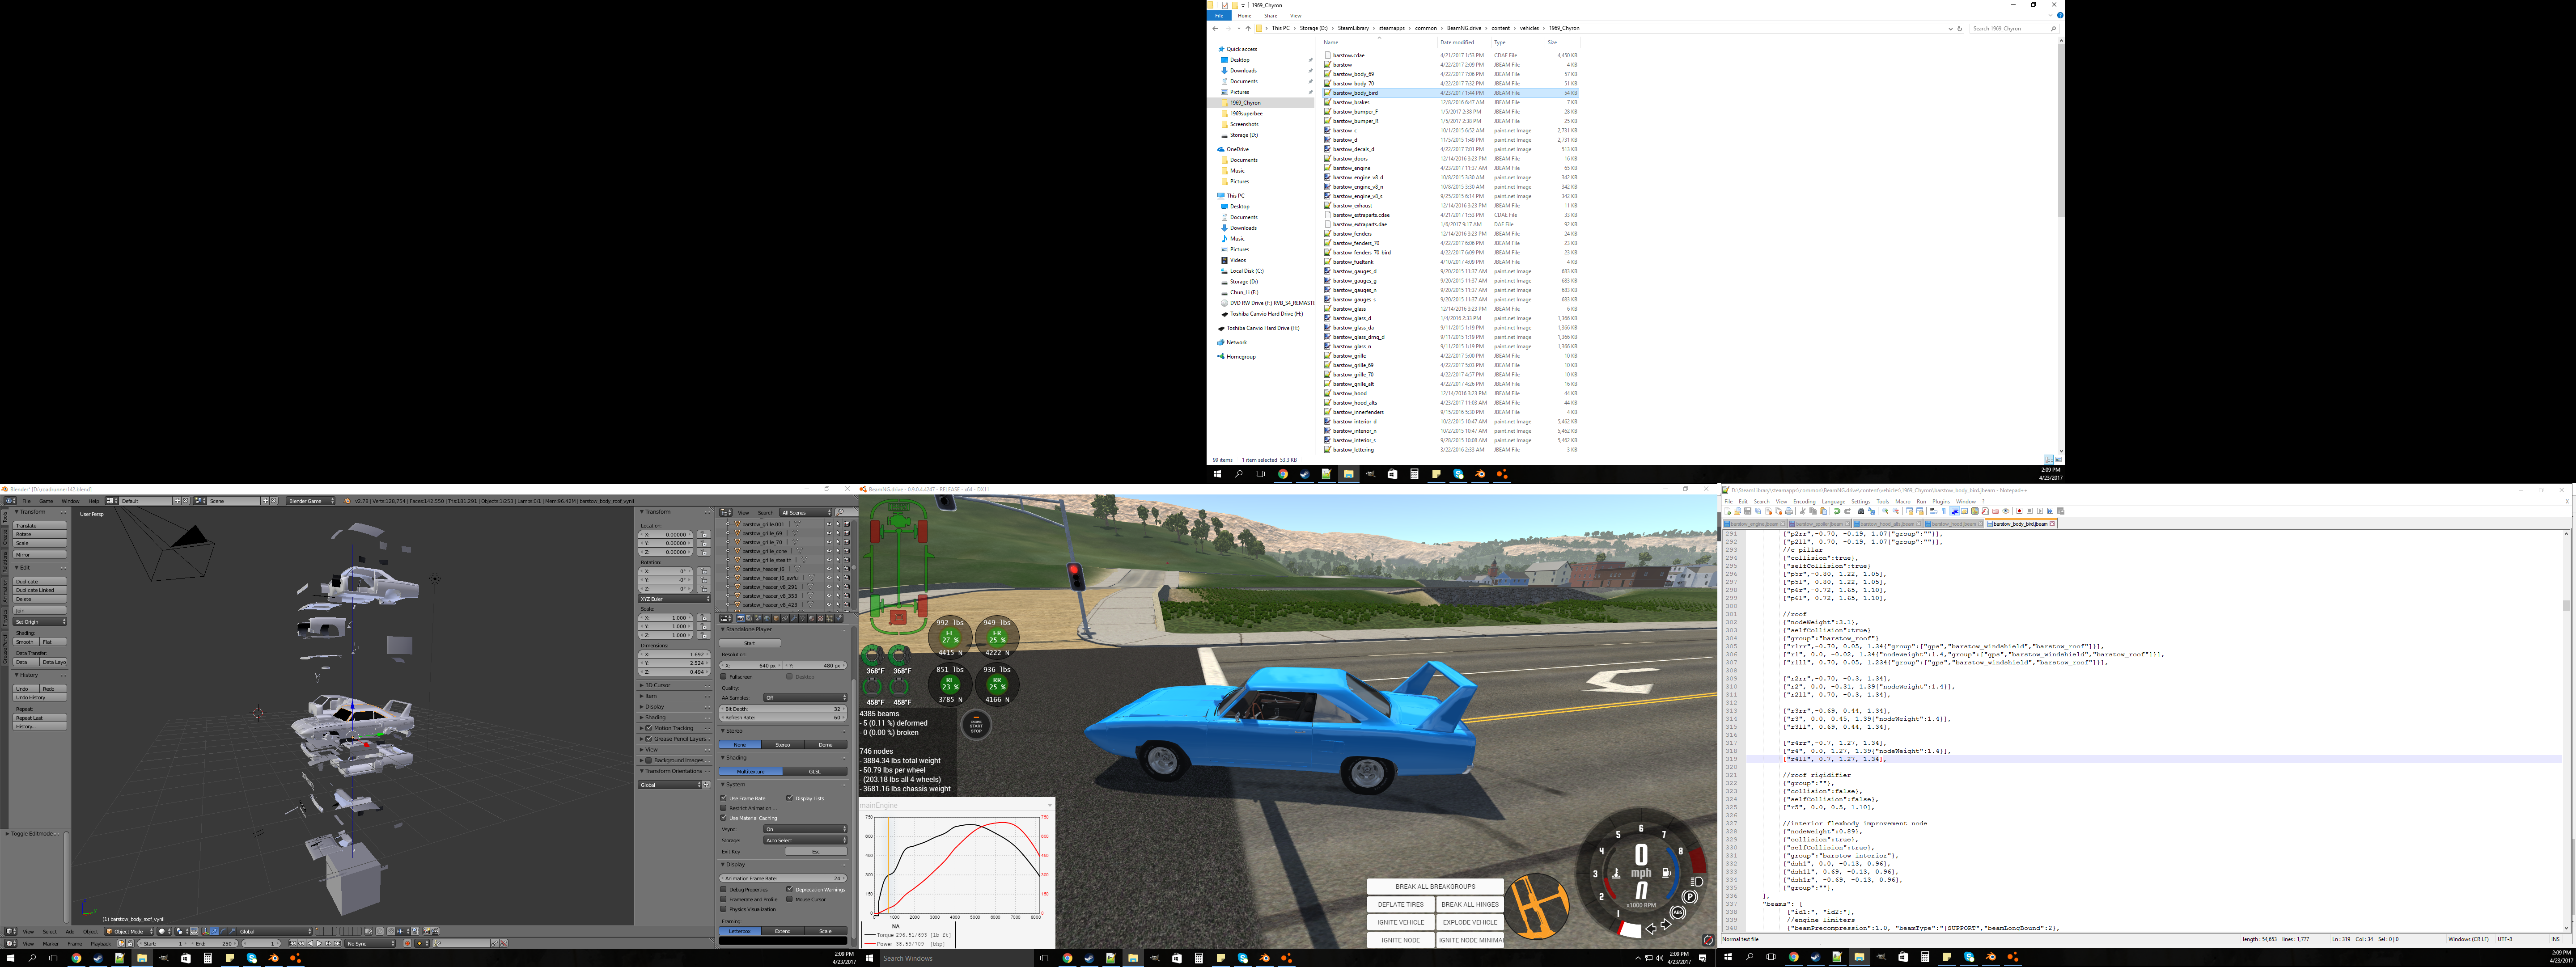
Task: Open AA Samples dropdown
Action: pos(806,698)
